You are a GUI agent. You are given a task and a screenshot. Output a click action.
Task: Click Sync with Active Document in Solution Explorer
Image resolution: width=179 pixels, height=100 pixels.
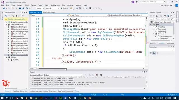pyautogui.click(x=165, y=16)
